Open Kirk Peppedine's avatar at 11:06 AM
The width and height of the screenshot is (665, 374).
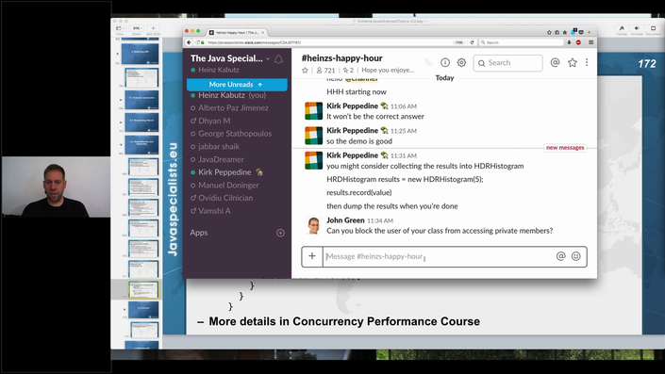pyautogui.click(x=314, y=111)
